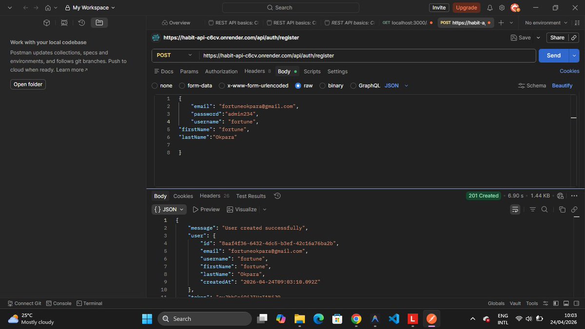
Task: Open status bar customization sliders icon
Action: 546,303
